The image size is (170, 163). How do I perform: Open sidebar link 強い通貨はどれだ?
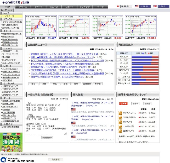click(x=10, y=25)
